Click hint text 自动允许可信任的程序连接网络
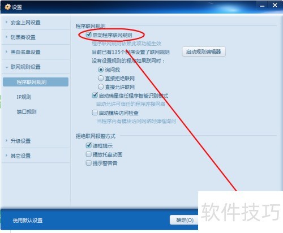Image resolution: width=283 pixels, height=233 pixels. click(x=131, y=104)
